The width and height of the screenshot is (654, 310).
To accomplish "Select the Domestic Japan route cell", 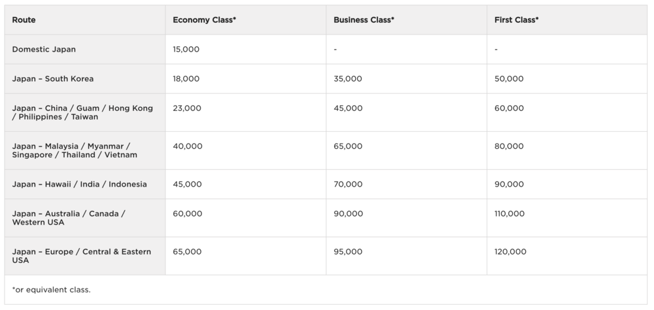I will (44, 50).
